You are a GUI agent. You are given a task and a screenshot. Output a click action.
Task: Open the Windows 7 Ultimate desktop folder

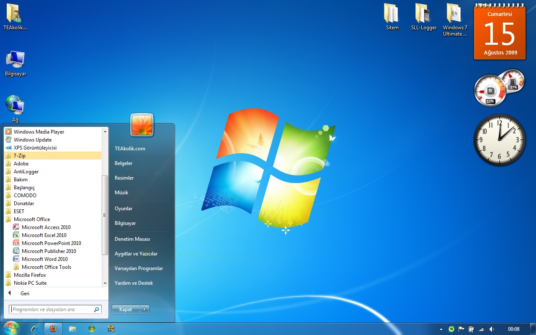[455, 20]
